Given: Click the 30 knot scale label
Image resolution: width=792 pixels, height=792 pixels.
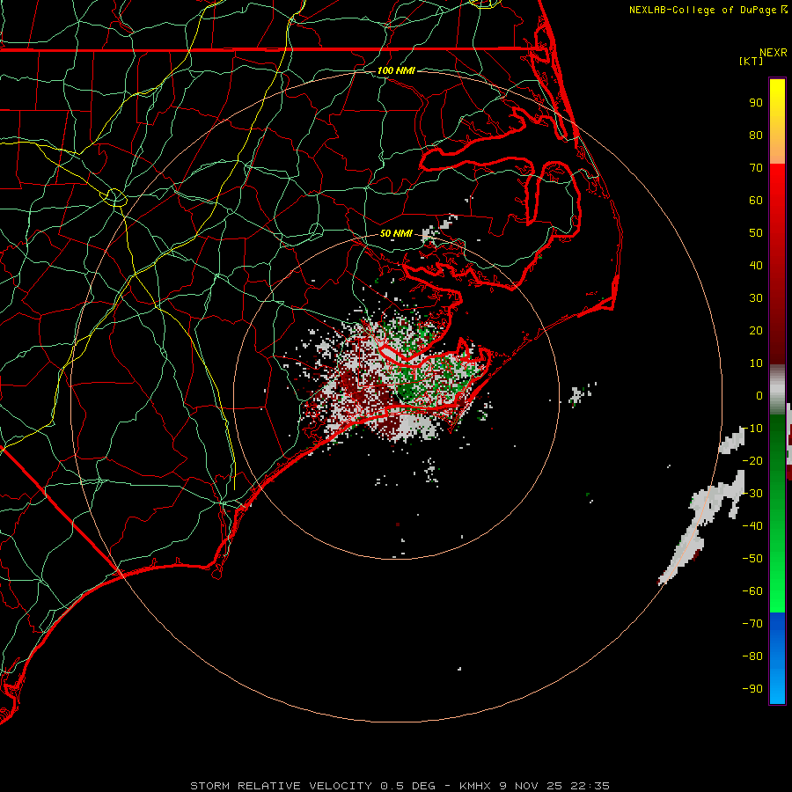Looking at the screenshot, I should tap(756, 298).
